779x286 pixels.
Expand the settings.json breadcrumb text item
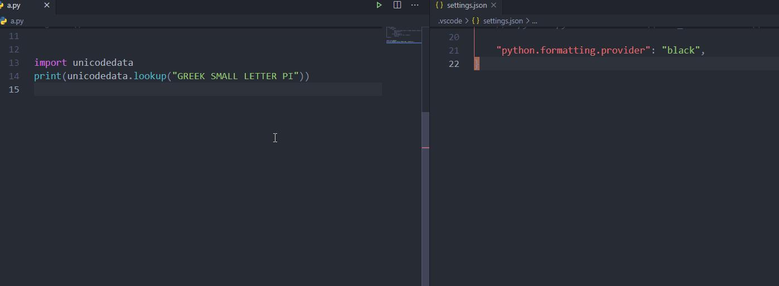(x=502, y=21)
